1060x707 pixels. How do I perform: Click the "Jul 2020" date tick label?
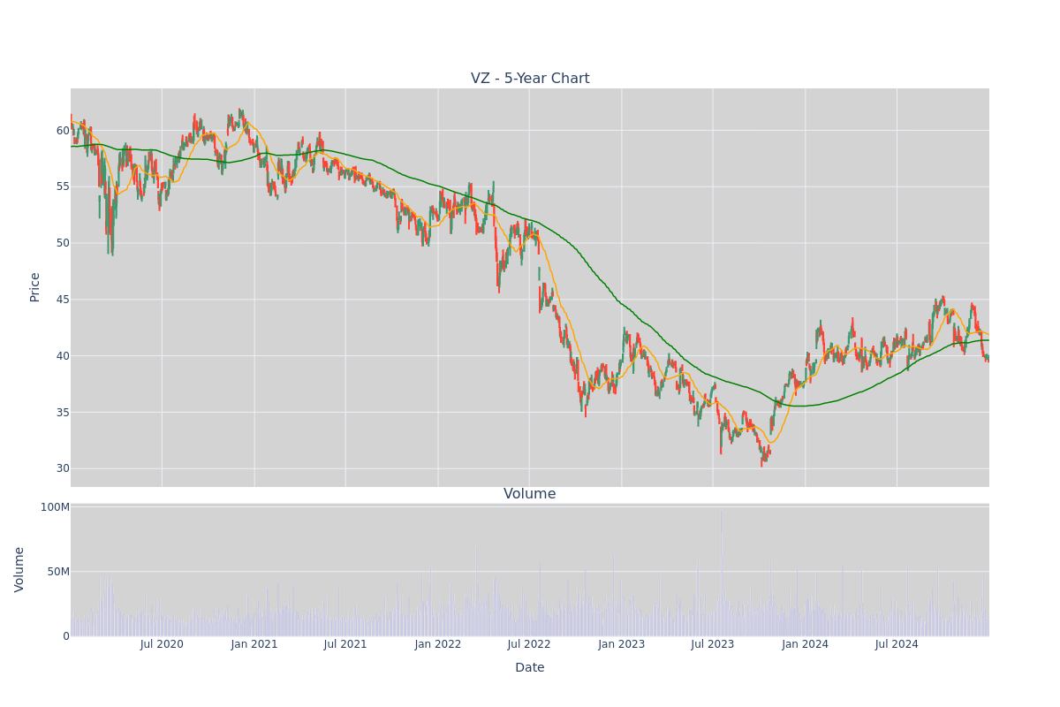(x=162, y=644)
